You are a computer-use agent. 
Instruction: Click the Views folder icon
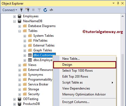pyautogui.click(x=25, y=65)
